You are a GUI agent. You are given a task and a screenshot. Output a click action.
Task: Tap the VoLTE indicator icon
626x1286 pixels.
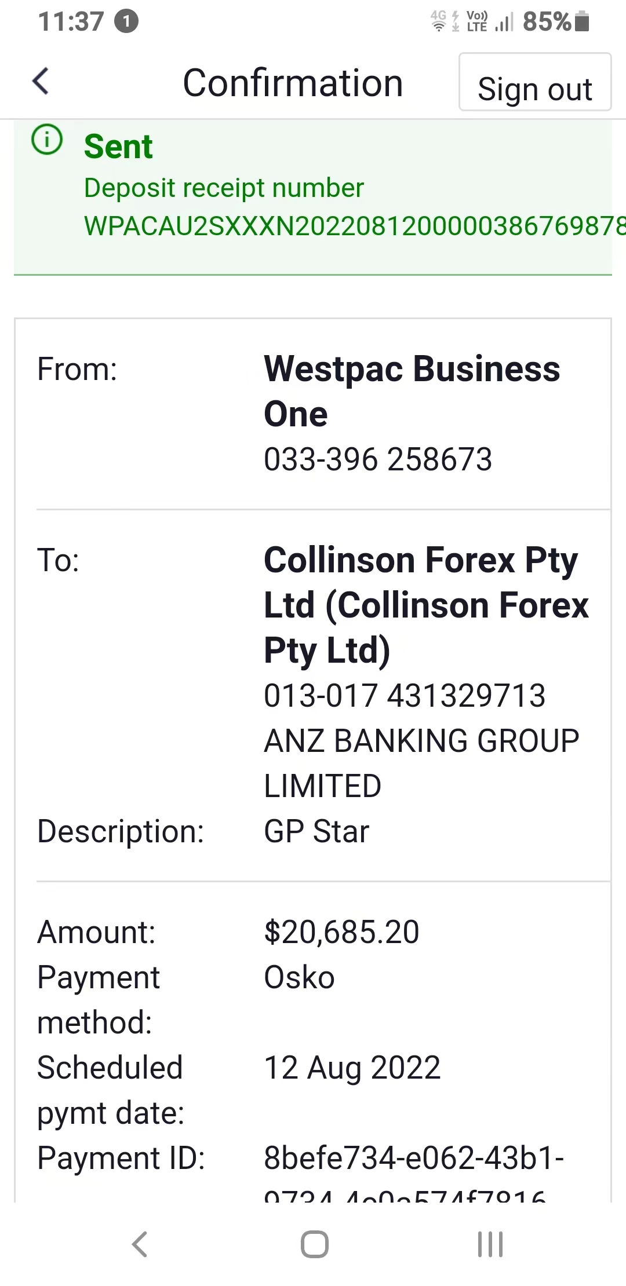pyautogui.click(x=477, y=21)
